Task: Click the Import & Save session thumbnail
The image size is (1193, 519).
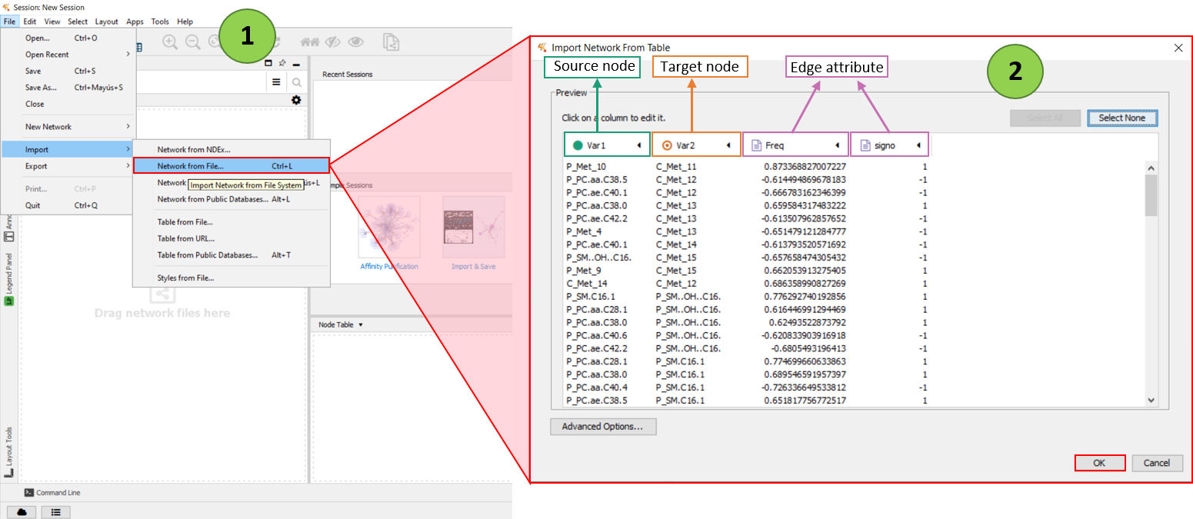Action: click(474, 227)
